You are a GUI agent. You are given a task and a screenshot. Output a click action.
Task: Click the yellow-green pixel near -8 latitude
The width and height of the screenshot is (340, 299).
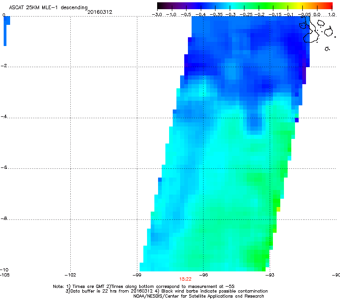[x=278, y=209]
